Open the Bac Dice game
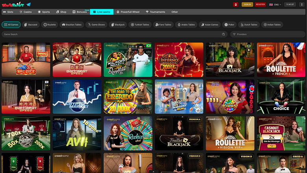Screen dimensions: 307x173 26,60
